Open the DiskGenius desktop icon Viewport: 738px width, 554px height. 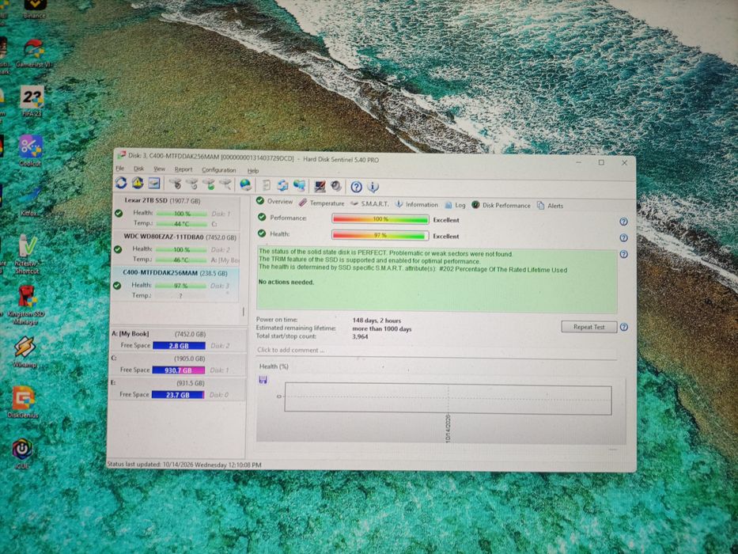point(23,402)
